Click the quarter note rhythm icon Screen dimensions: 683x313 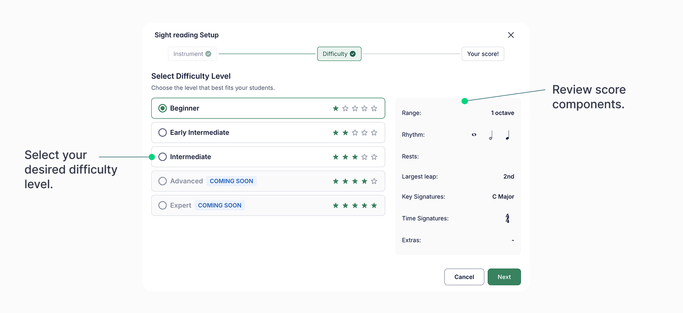507,135
